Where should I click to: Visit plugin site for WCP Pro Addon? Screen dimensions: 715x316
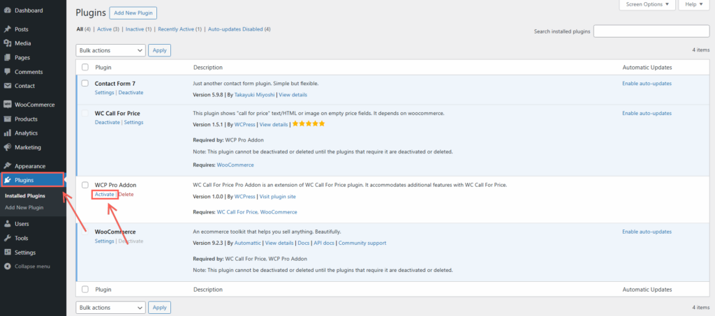click(x=278, y=197)
